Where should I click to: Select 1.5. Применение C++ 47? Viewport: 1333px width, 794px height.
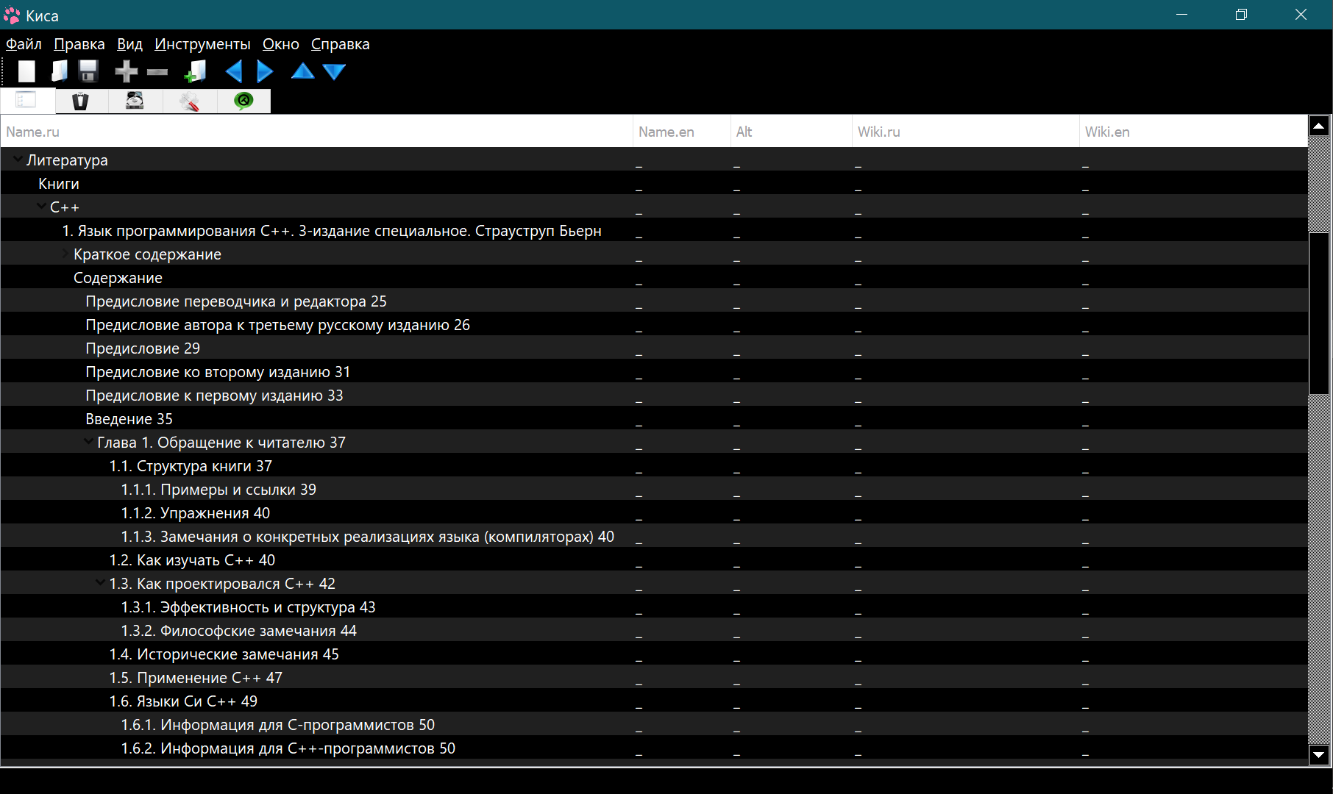(654, 677)
